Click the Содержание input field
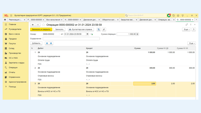 click(x=71, y=39)
